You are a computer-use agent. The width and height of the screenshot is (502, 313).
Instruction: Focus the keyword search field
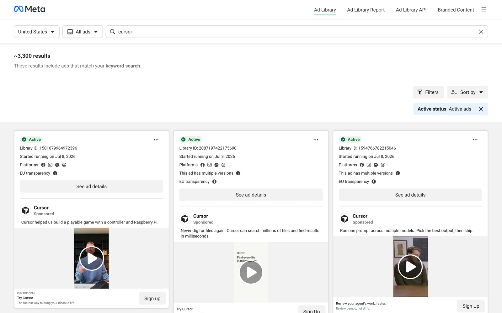click(x=296, y=32)
